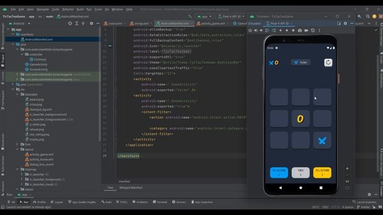
Task: Open the Refactor menu
Action: [68, 10]
